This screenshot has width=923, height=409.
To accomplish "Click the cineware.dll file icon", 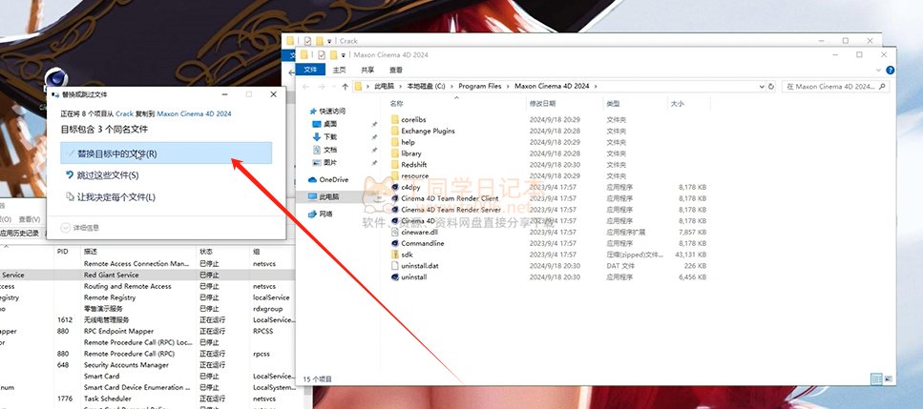I will pyautogui.click(x=395, y=232).
